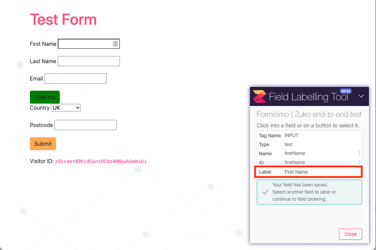Select the highlighted Label row showing First Name
The image size is (376, 250).
(x=308, y=172)
